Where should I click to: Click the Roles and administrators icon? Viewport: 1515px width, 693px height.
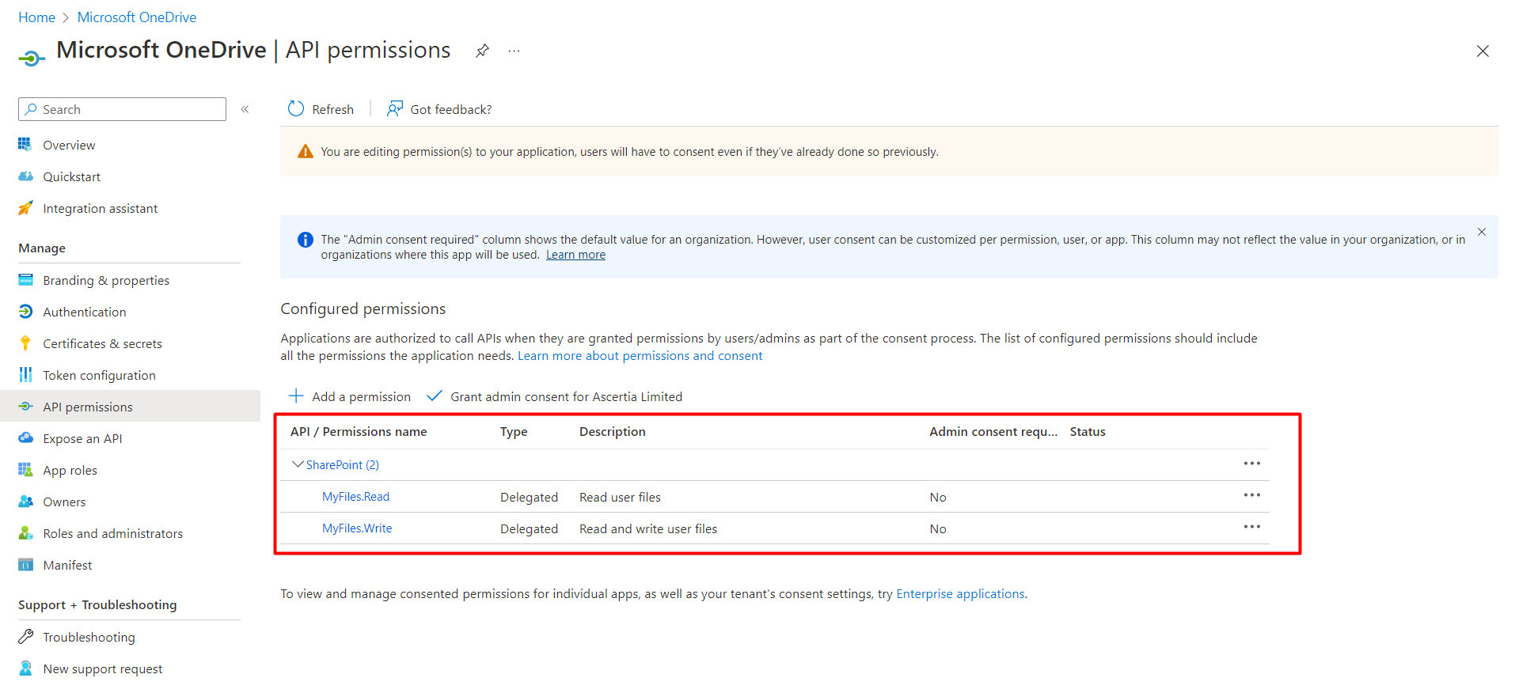tap(25, 533)
